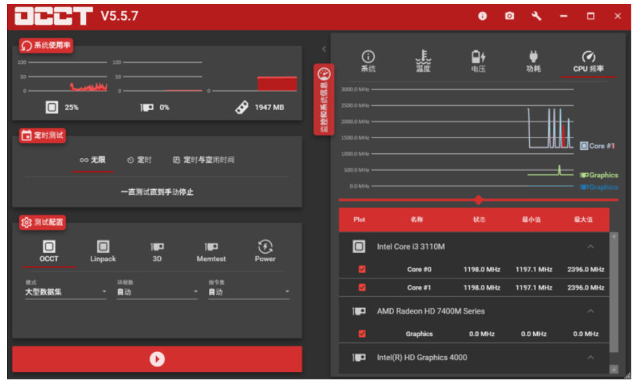Select the 系统 monitoring tab
Image resolution: width=637 pixels, height=385 pixels.
point(368,62)
